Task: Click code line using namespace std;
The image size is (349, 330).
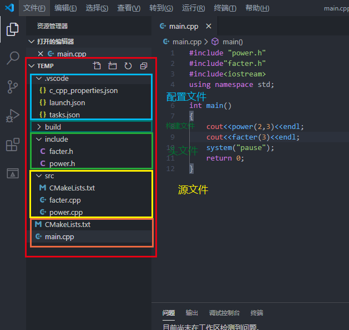Action: [x=231, y=84]
